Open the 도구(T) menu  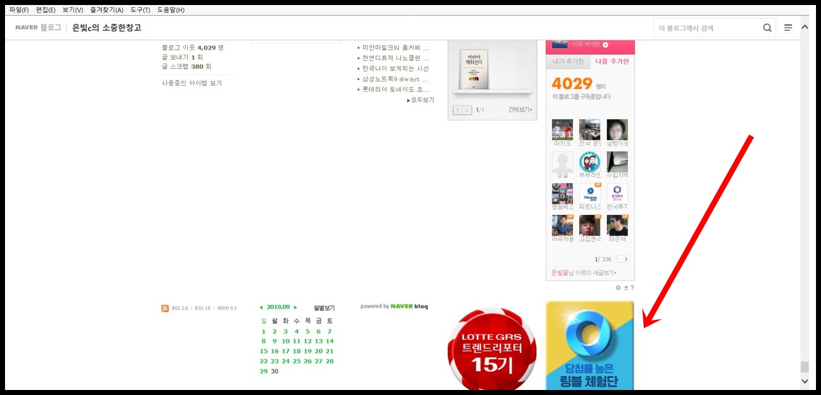(x=140, y=10)
